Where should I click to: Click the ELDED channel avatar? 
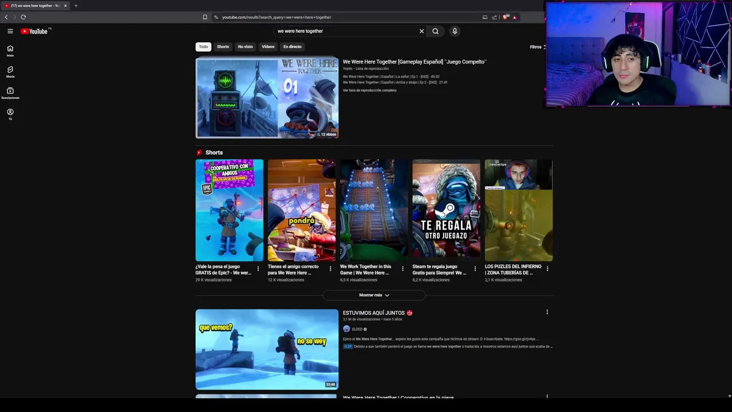(346, 329)
